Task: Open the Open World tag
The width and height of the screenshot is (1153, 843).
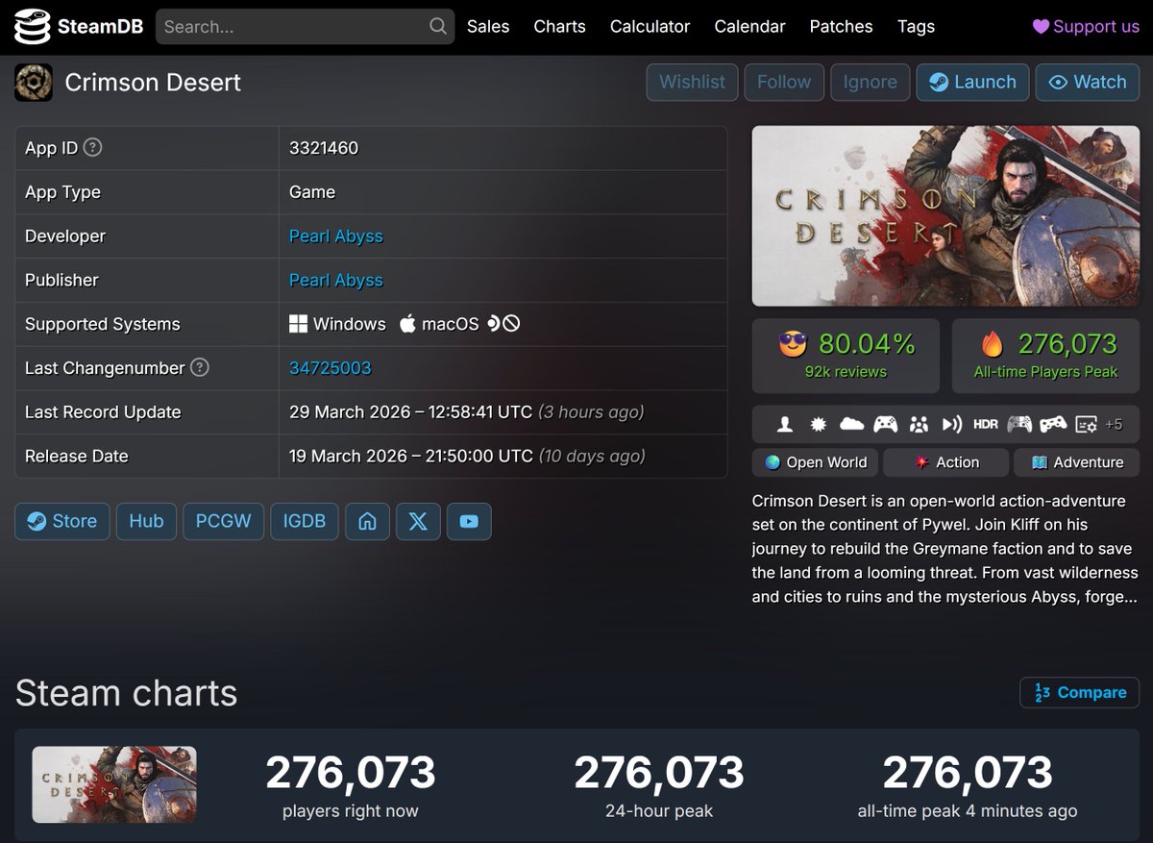Action: 816,462
